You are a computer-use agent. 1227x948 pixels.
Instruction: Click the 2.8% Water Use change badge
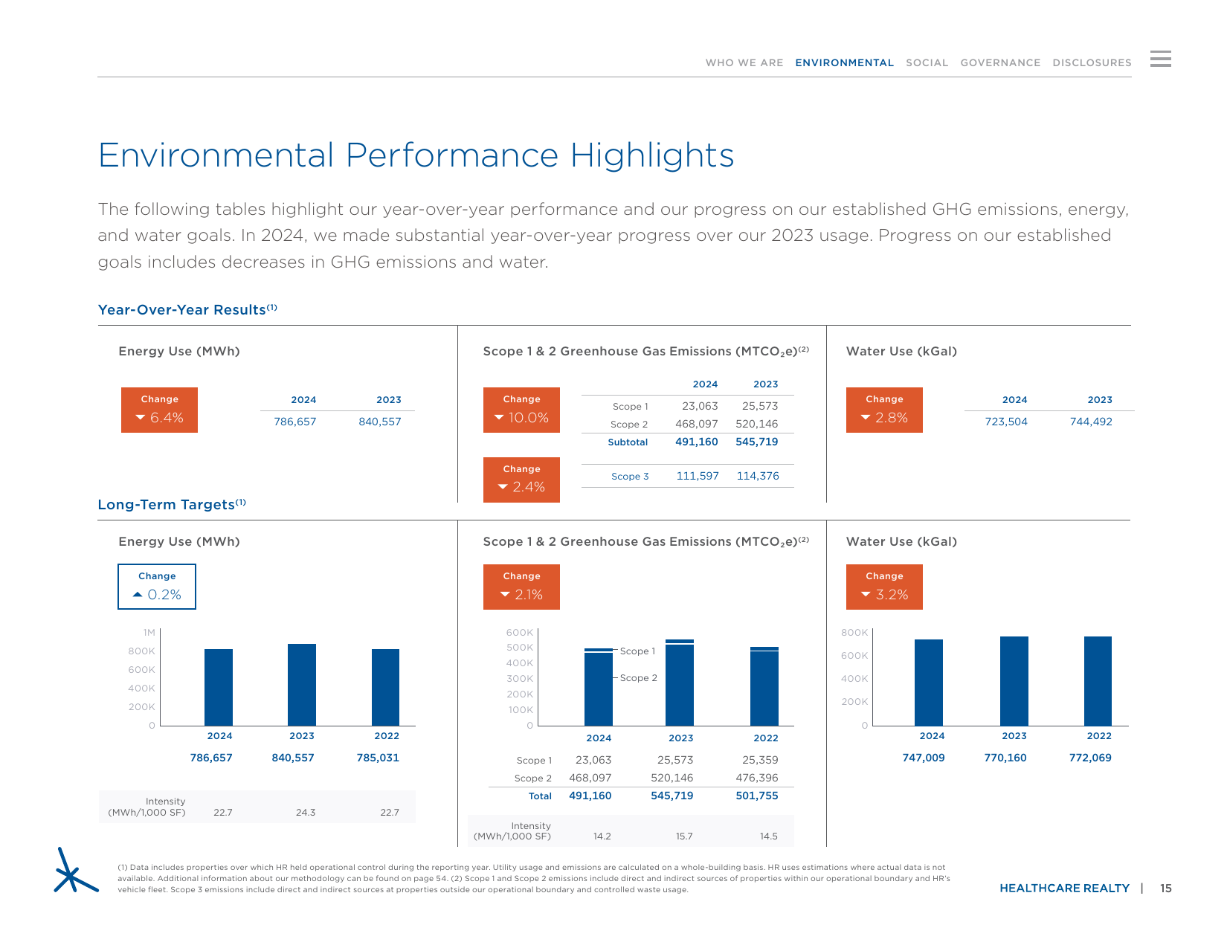point(884,410)
